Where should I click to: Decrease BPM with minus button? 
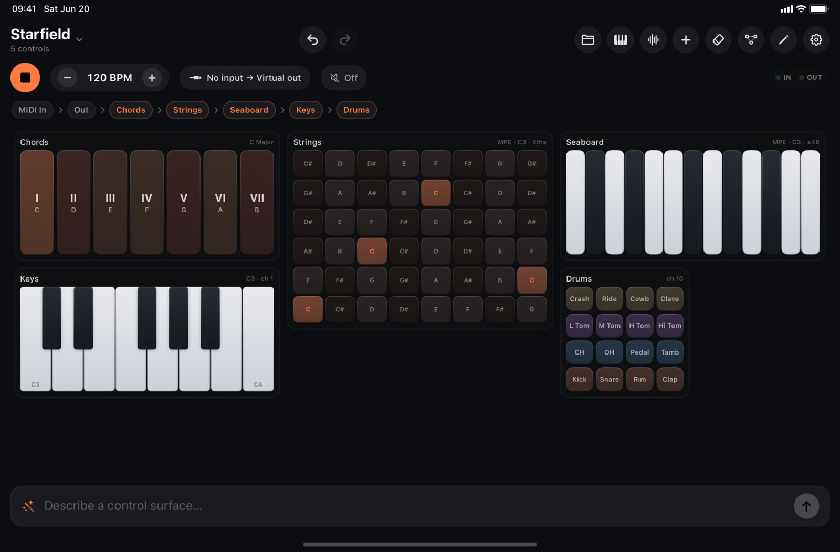click(67, 78)
